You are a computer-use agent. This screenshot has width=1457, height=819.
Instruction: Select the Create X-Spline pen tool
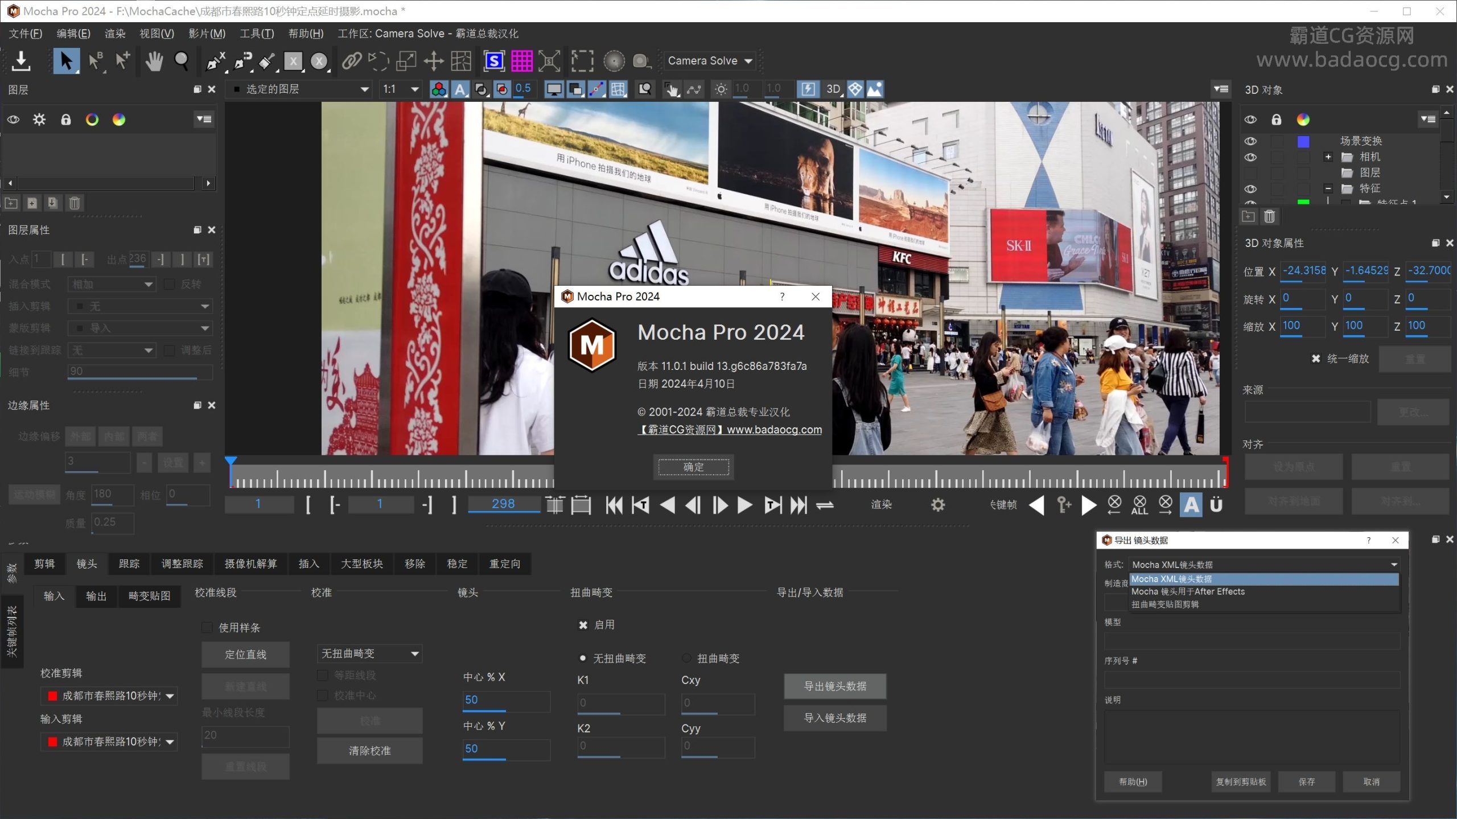tap(216, 61)
